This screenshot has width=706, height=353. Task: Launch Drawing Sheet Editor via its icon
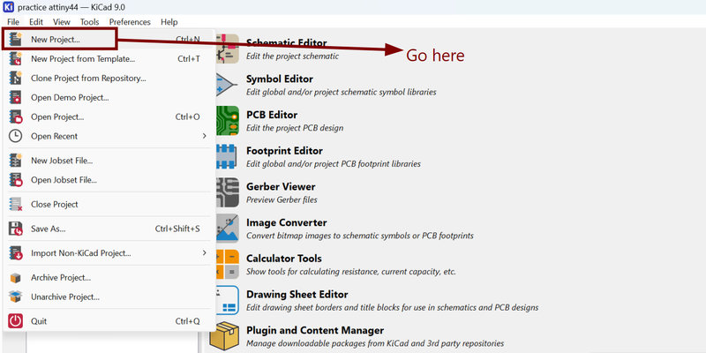pyautogui.click(x=228, y=300)
